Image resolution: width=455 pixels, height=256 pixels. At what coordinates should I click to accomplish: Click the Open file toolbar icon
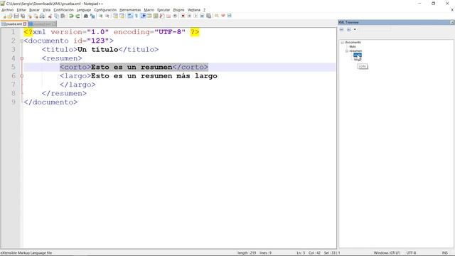[10, 16]
